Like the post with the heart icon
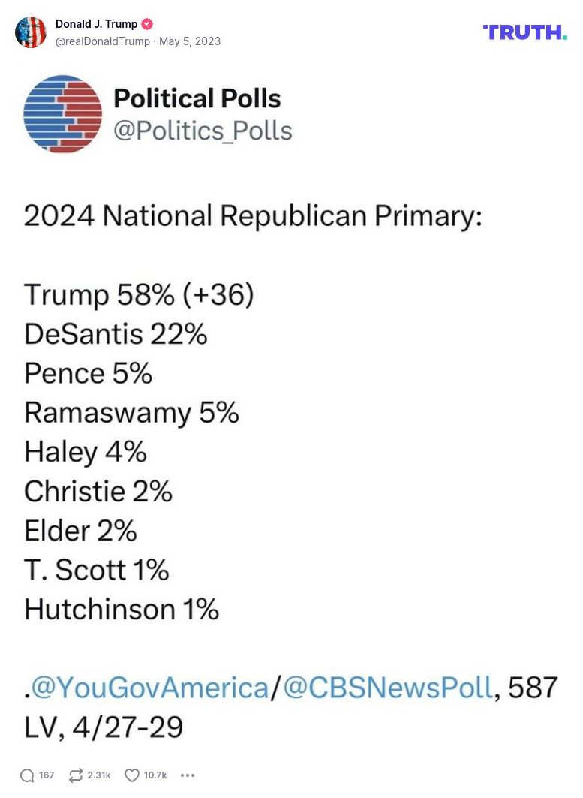Image resolution: width=583 pixels, height=798 pixels. click(x=131, y=775)
